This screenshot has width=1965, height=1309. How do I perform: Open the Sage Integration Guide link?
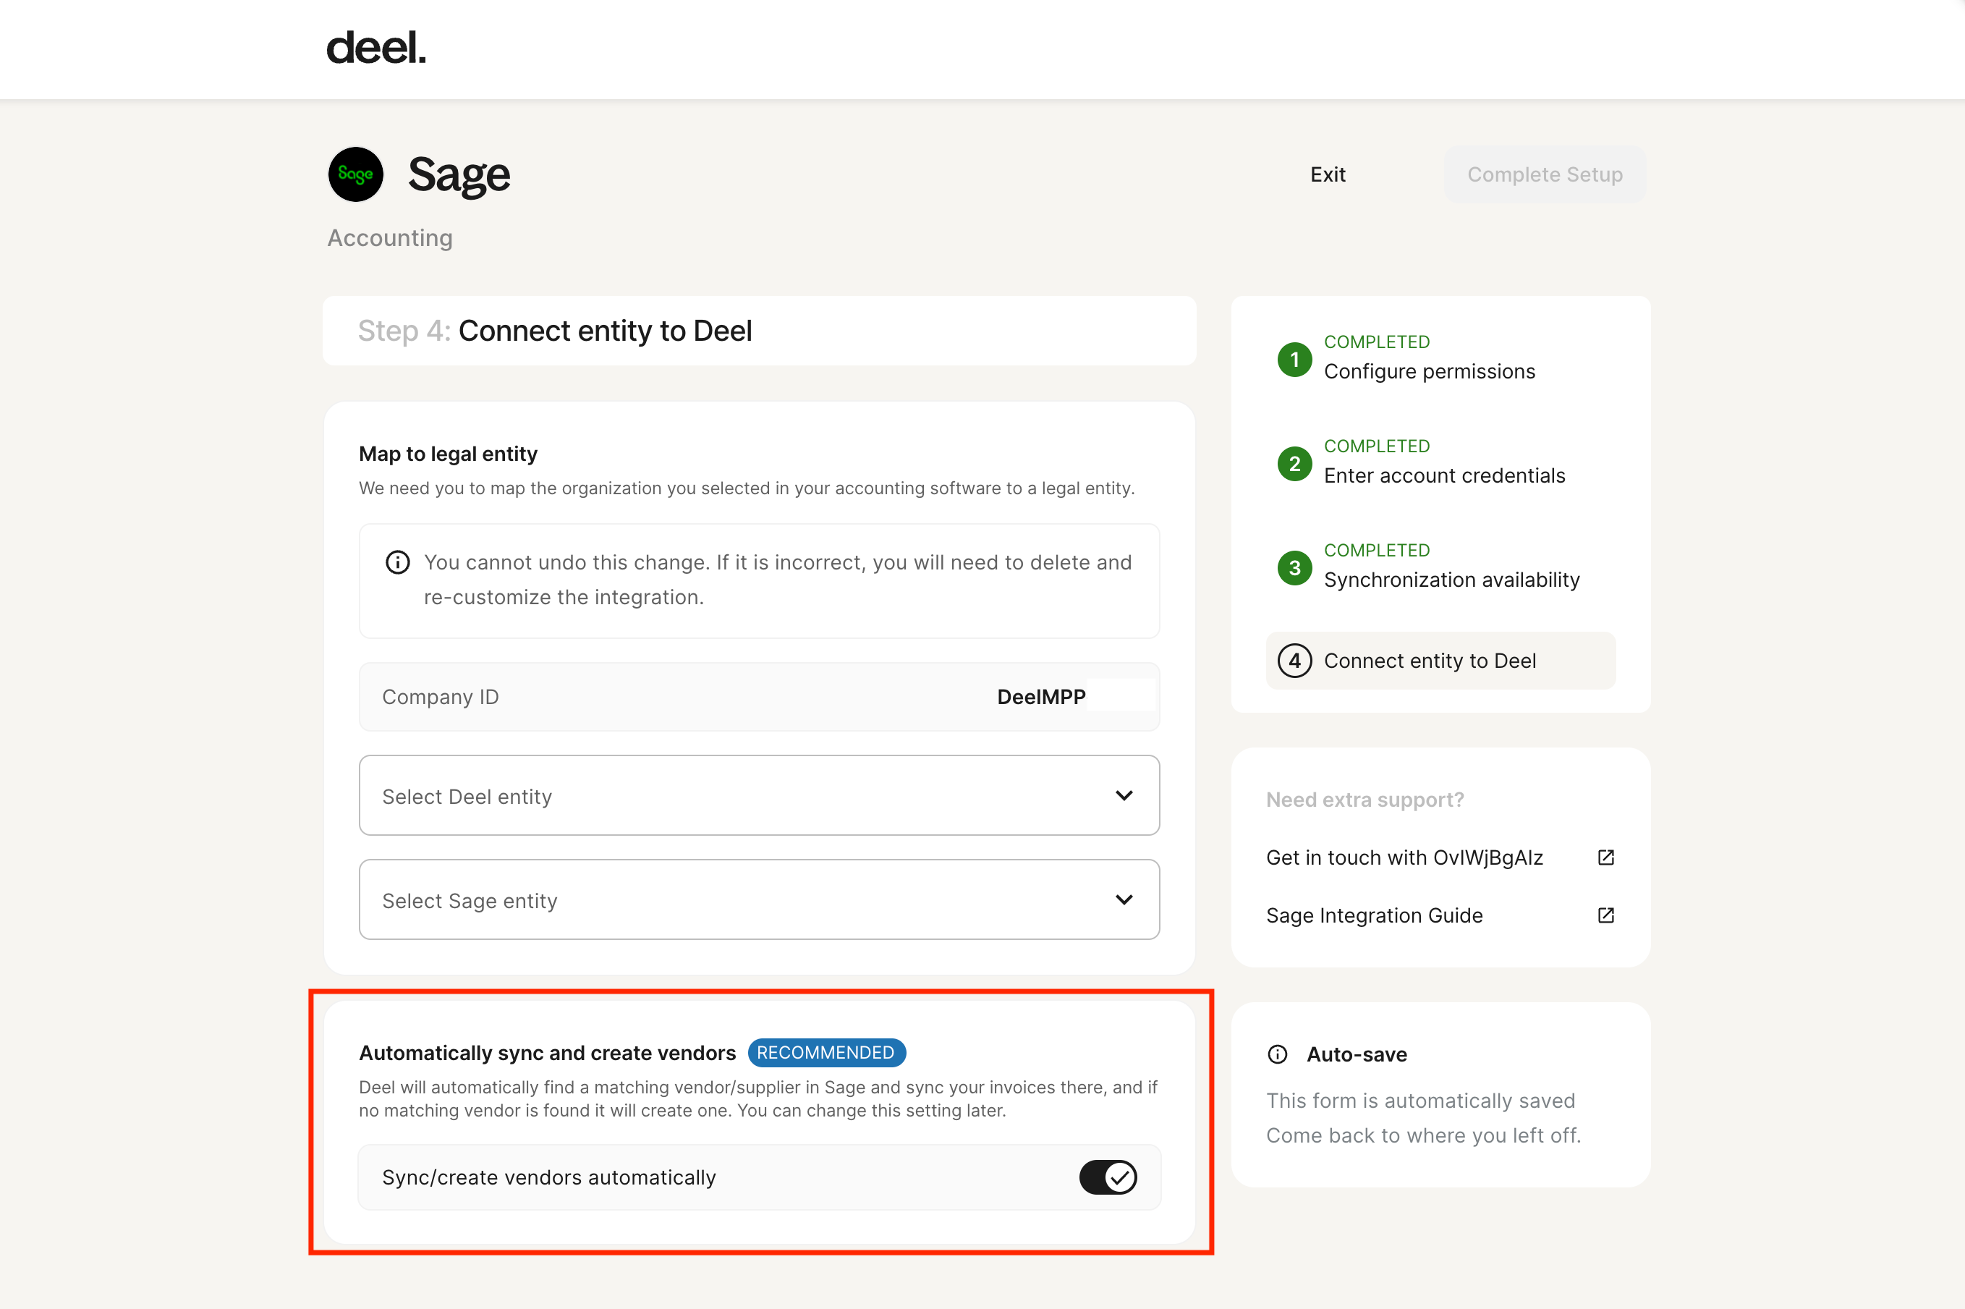point(1374,916)
